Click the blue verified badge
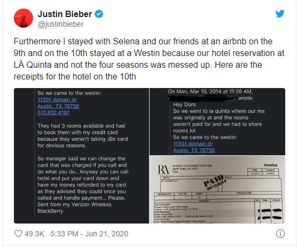 pyautogui.click(x=99, y=14)
